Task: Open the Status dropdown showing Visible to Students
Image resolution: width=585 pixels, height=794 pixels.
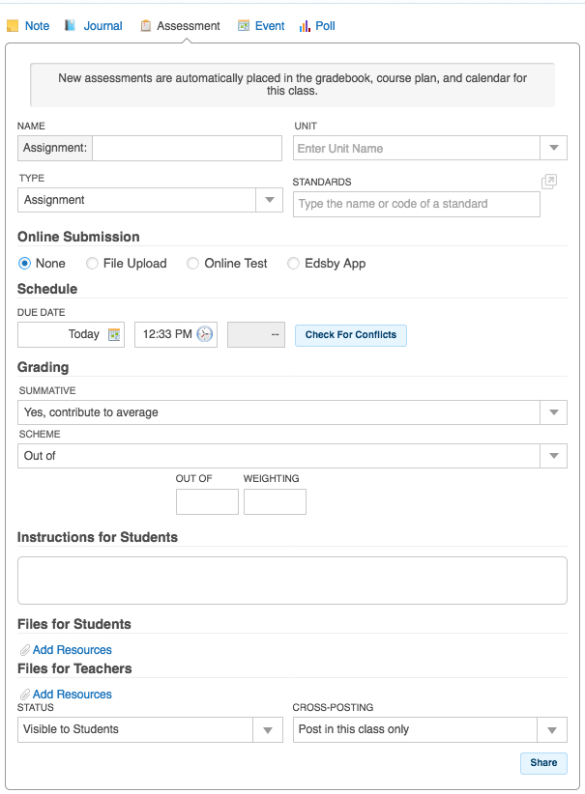Action: (269, 729)
